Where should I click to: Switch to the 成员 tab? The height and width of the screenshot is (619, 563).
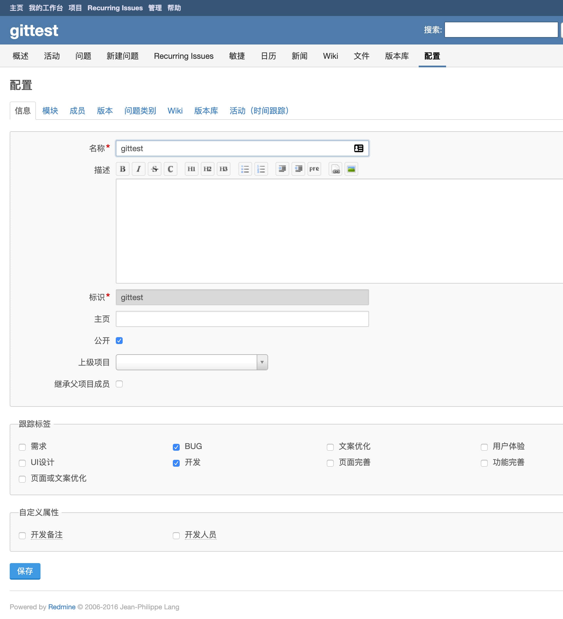(x=77, y=111)
